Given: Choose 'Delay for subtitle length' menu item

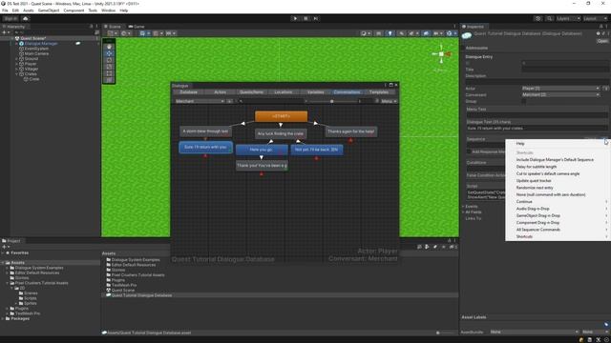Looking at the screenshot, I should pos(537,167).
